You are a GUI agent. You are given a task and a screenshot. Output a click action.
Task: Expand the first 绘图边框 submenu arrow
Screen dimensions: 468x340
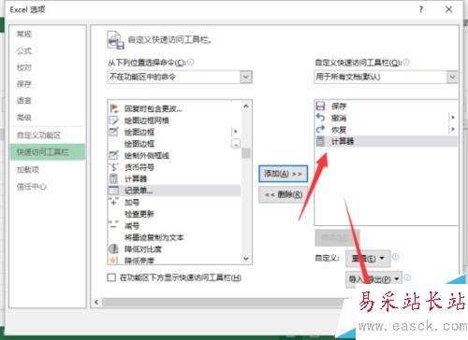(x=236, y=132)
